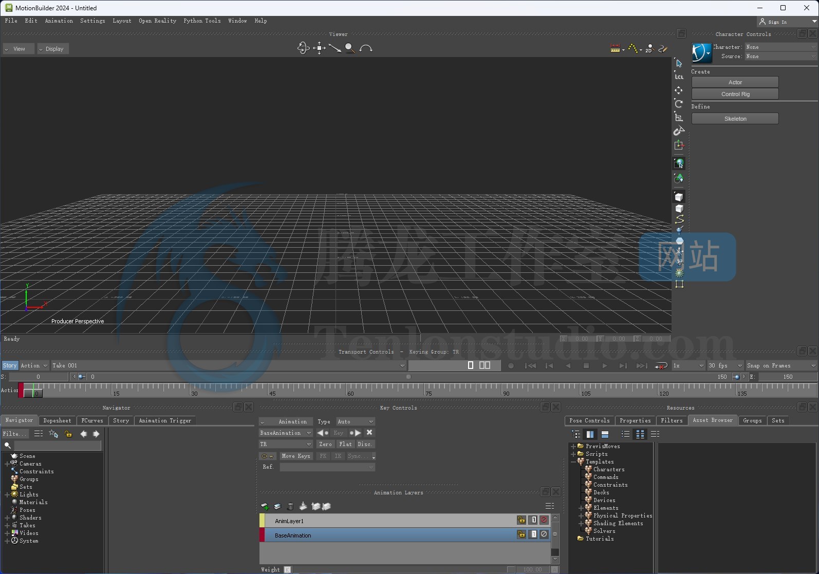Viewport: 819px width, 574px height.
Task: Toggle solo on AnimLayer1
Action: [x=533, y=520]
